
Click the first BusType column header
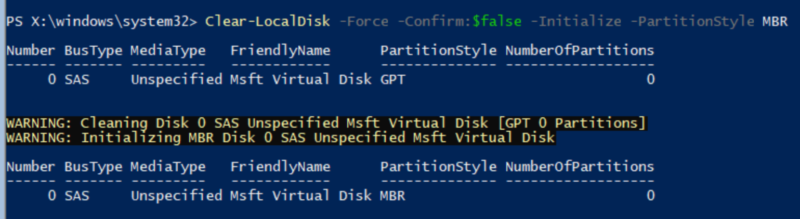tap(93, 50)
